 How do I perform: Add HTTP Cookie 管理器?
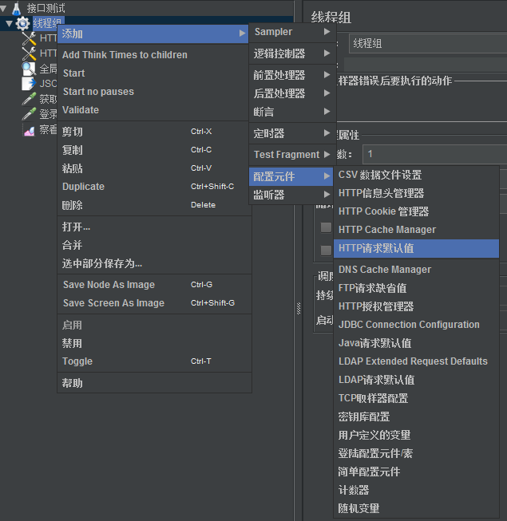coord(416,211)
